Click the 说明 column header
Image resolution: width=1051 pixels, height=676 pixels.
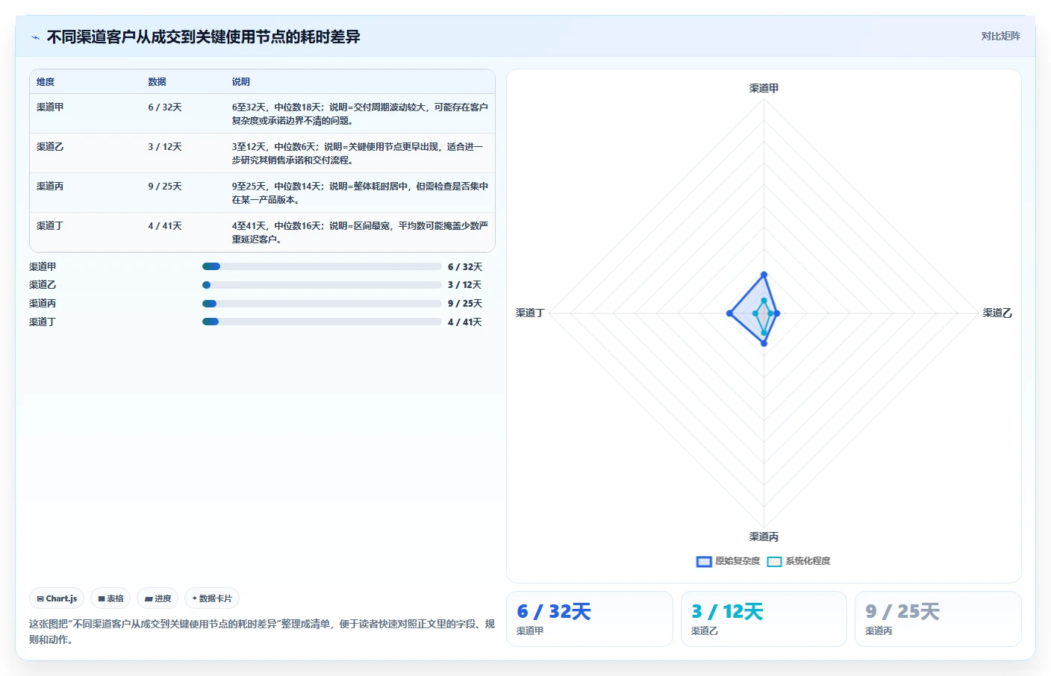(x=240, y=82)
